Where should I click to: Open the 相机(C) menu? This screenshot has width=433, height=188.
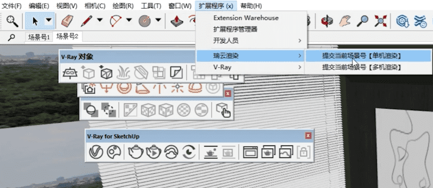95,6
